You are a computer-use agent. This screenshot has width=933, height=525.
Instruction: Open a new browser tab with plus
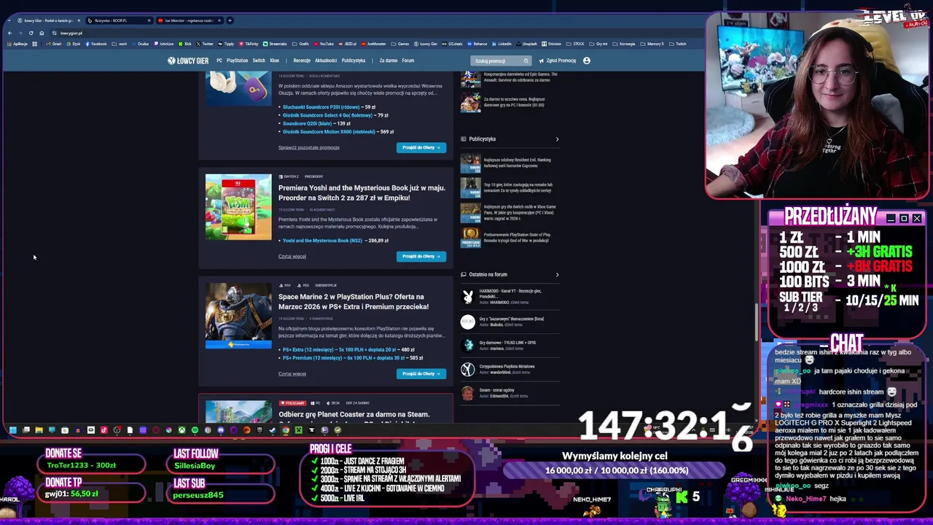(230, 20)
